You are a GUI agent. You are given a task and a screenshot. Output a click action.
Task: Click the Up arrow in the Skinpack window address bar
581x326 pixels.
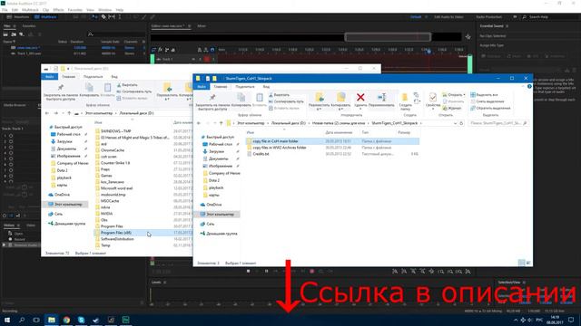222,123
